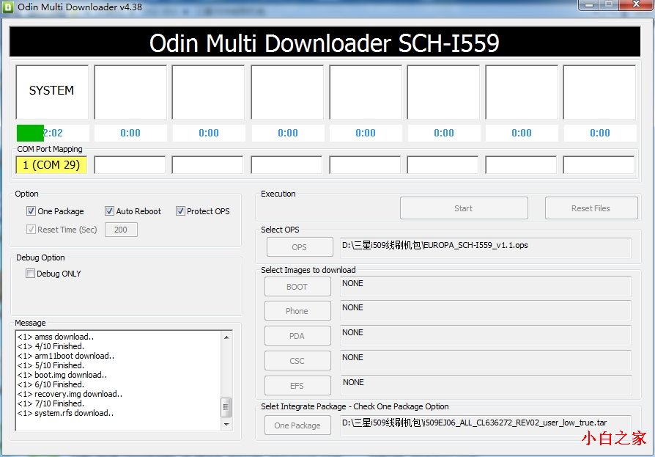
Task: Click the BOOT path field showing NONE
Action: [x=486, y=287]
